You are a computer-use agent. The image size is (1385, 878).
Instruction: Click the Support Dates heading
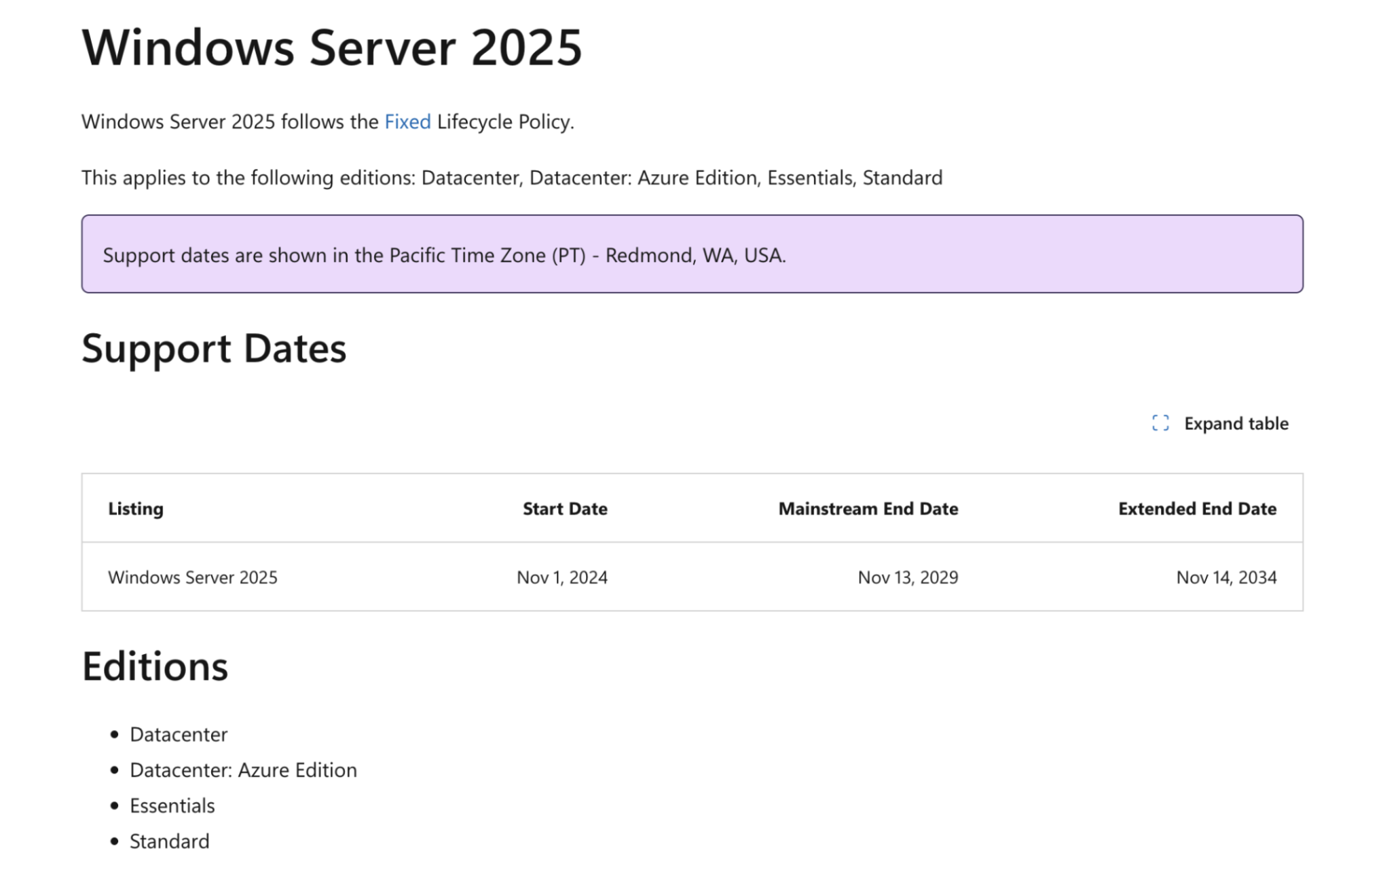point(214,349)
